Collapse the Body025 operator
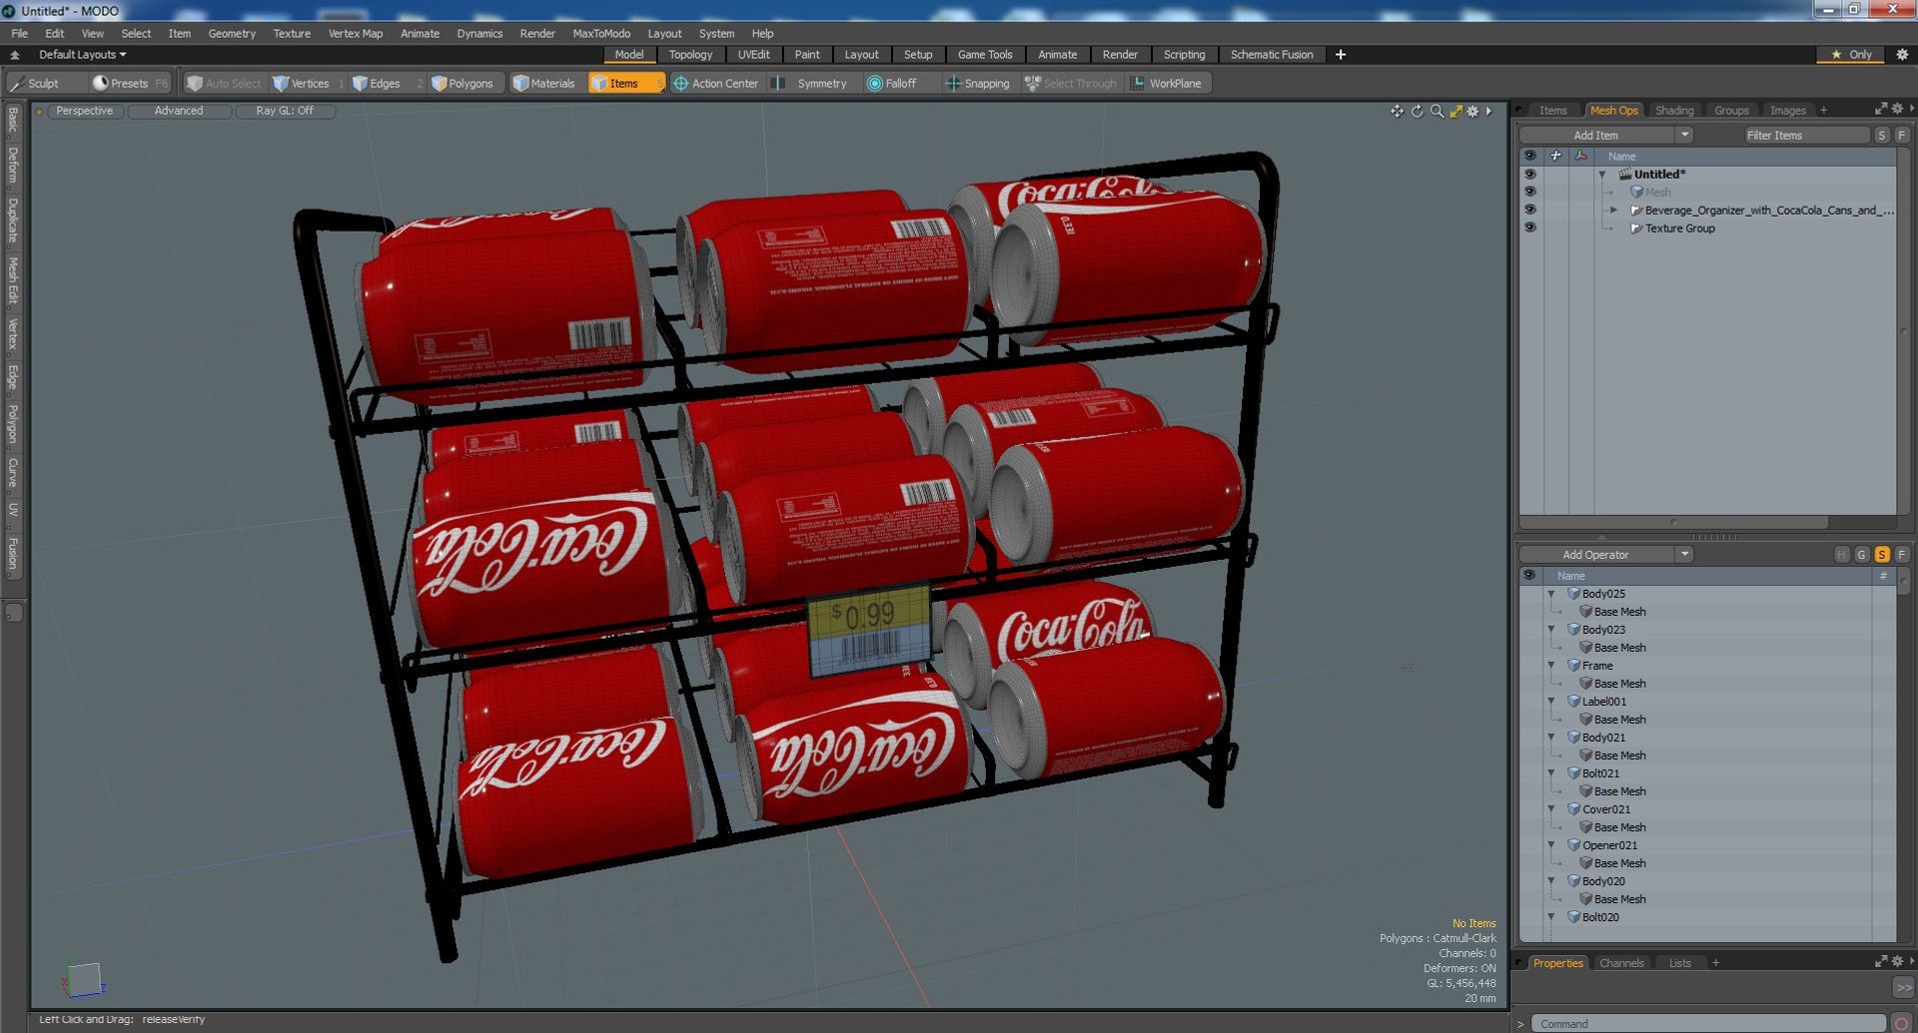The image size is (1918, 1033). tap(1551, 594)
